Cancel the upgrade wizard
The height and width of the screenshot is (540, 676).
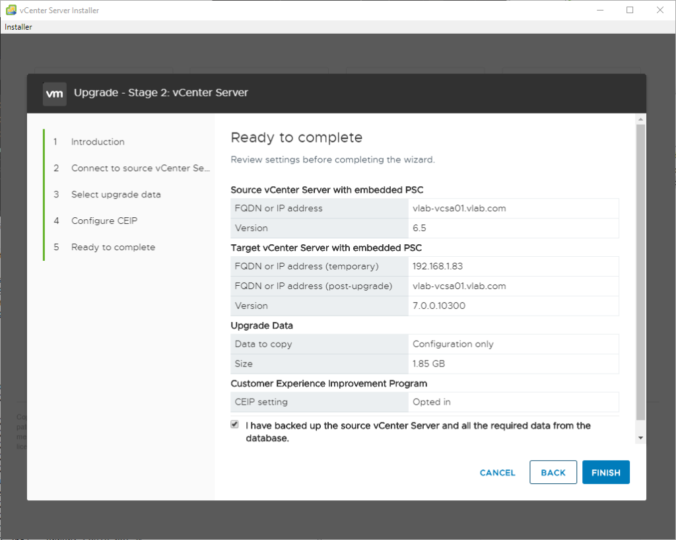[498, 473]
